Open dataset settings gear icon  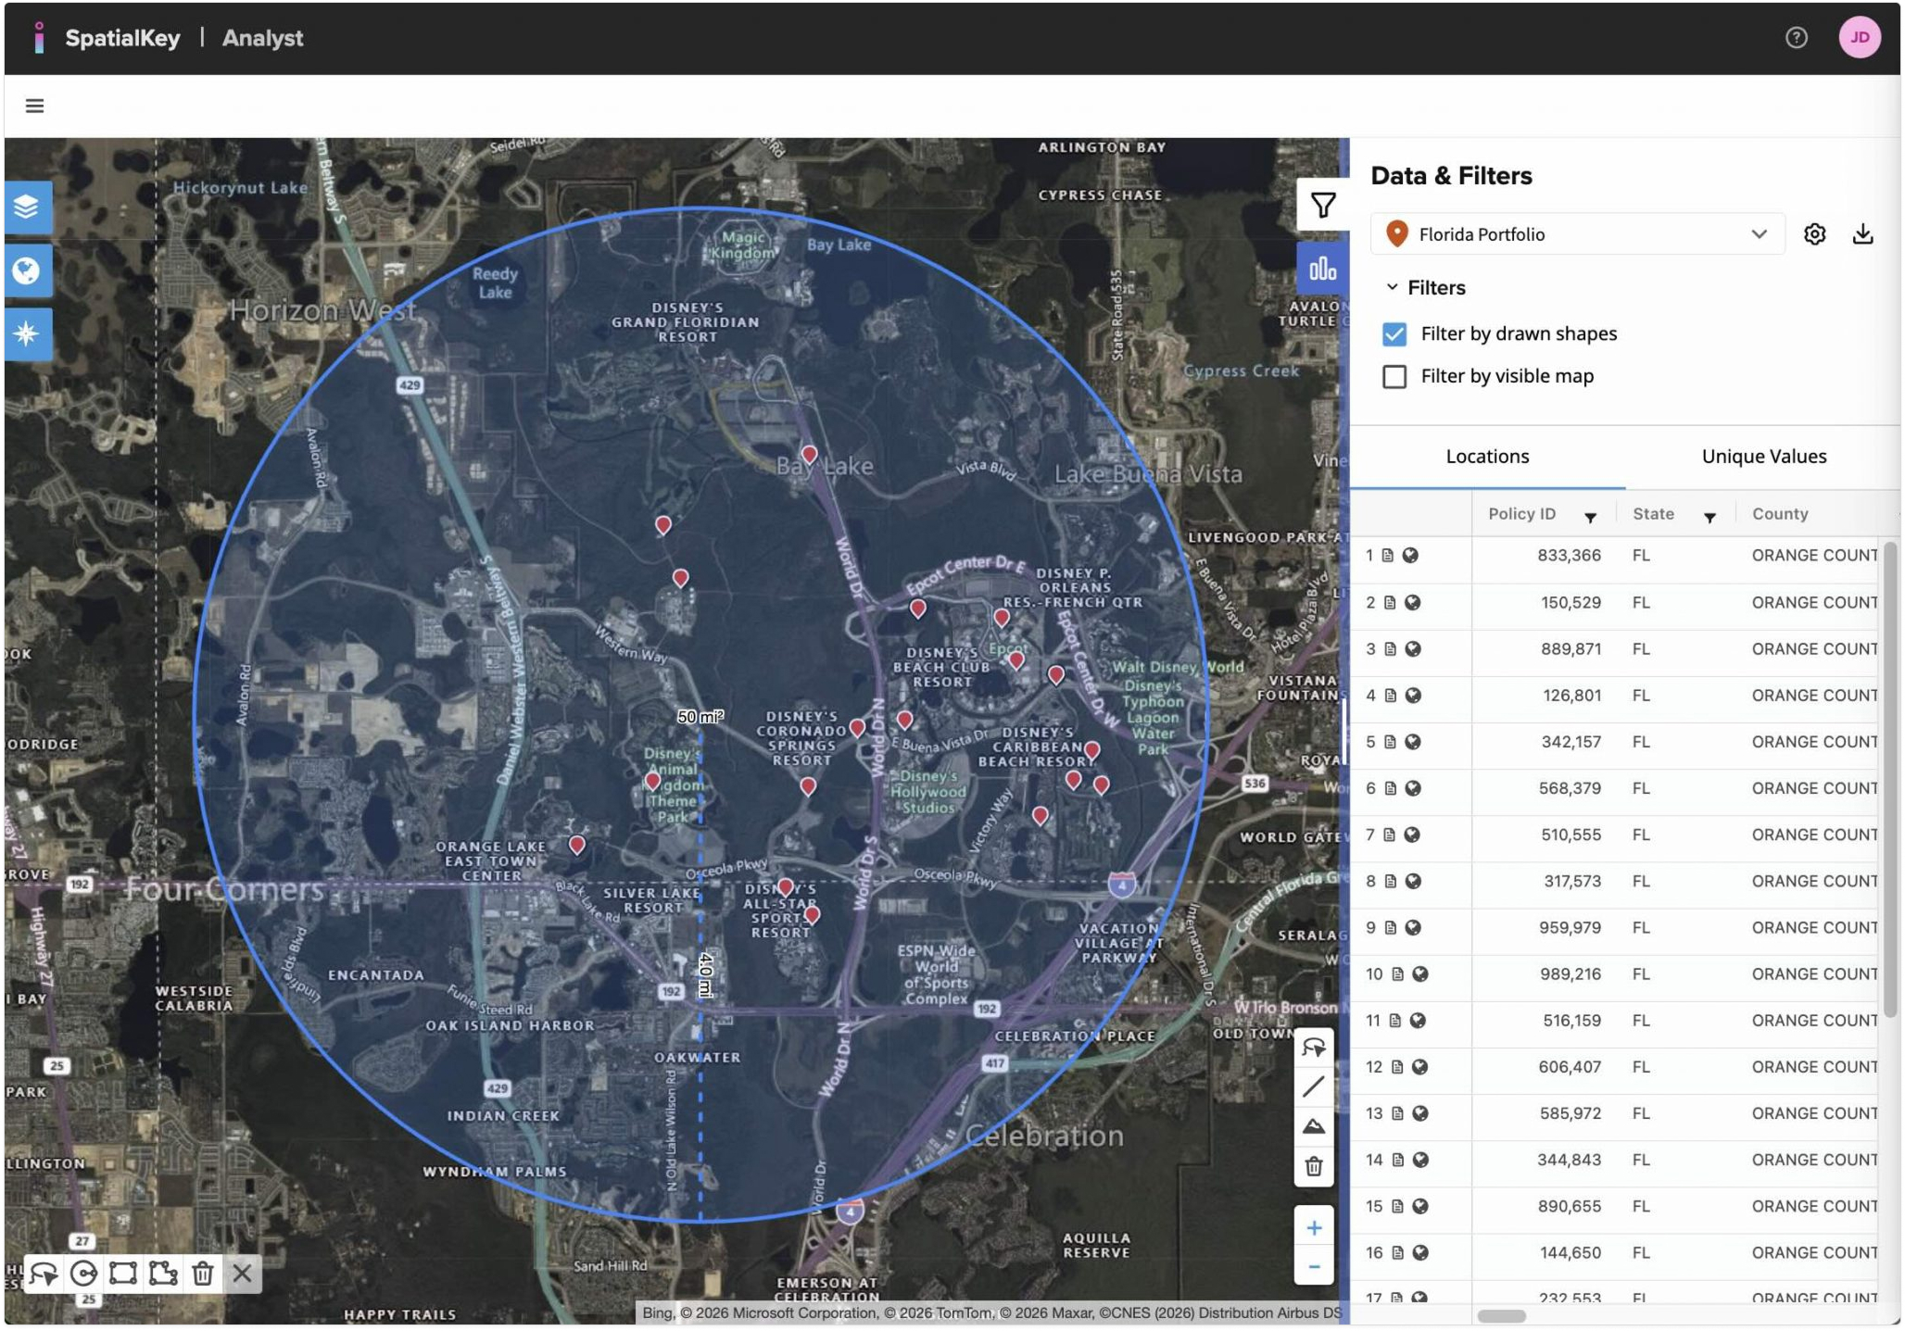(1814, 234)
